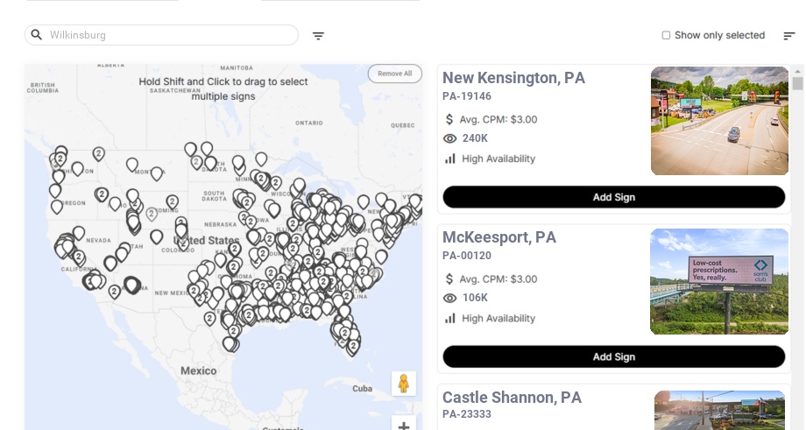806x430 pixels.
Task: Add the McKeesport, PA sign
Action: click(x=613, y=356)
